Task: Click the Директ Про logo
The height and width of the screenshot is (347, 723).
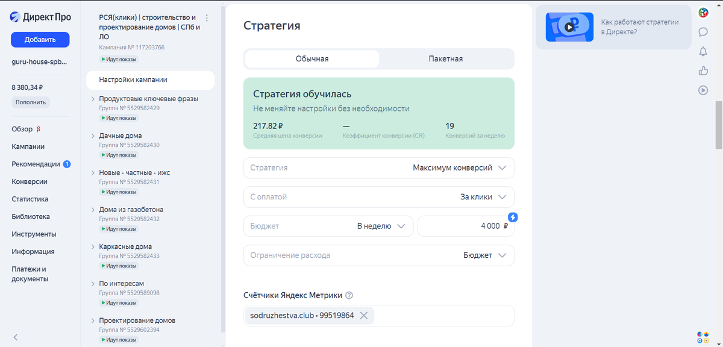Action: tap(40, 16)
